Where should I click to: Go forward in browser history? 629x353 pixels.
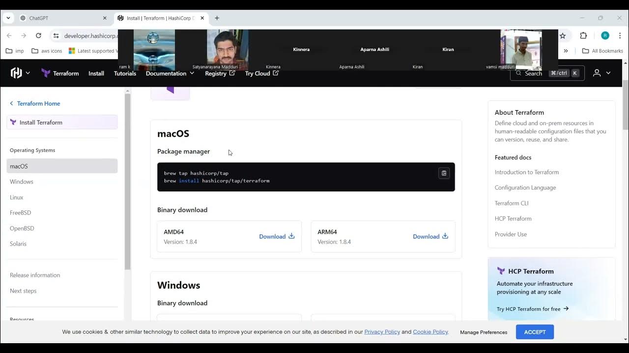pyautogui.click(x=24, y=36)
